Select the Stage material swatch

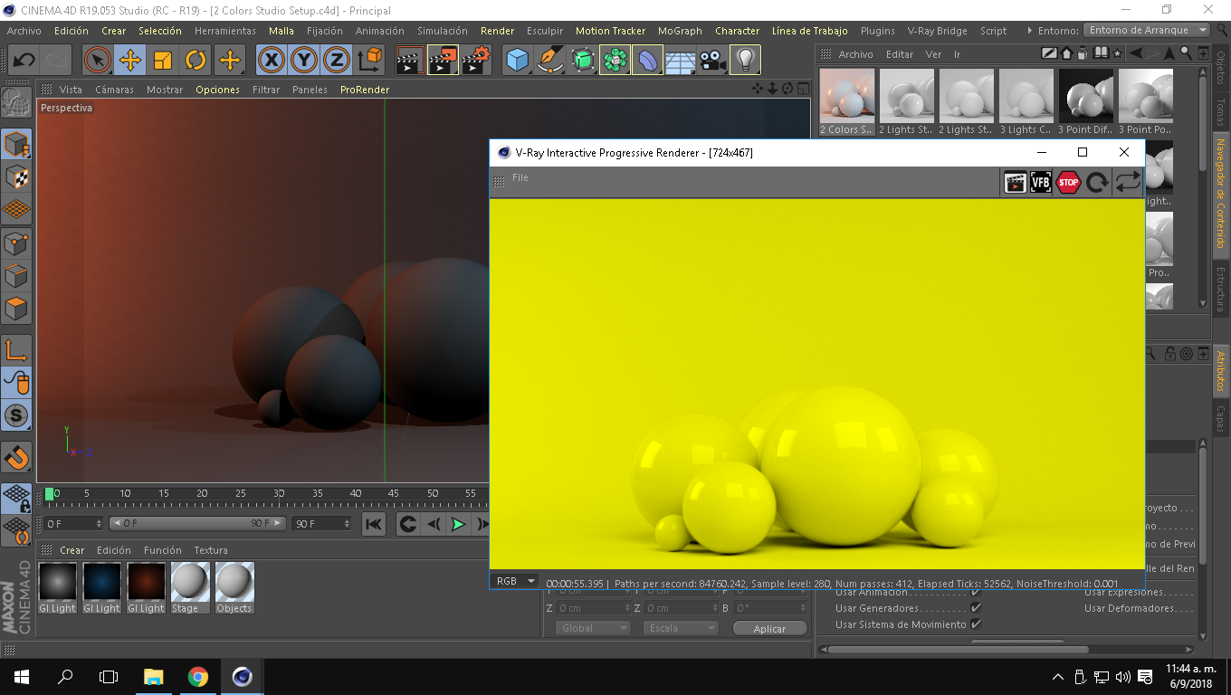pos(190,582)
